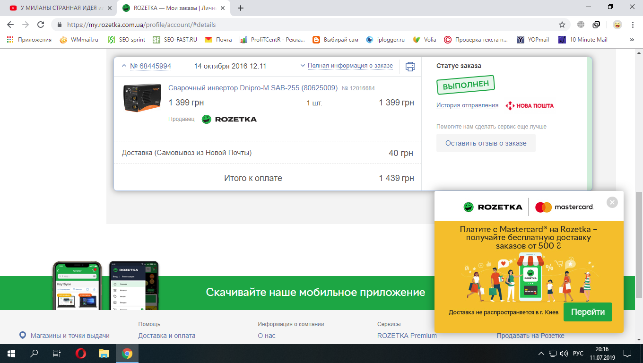This screenshot has height=363, width=643.
Task: Open YOPmail bookmark
Action: coord(533,40)
